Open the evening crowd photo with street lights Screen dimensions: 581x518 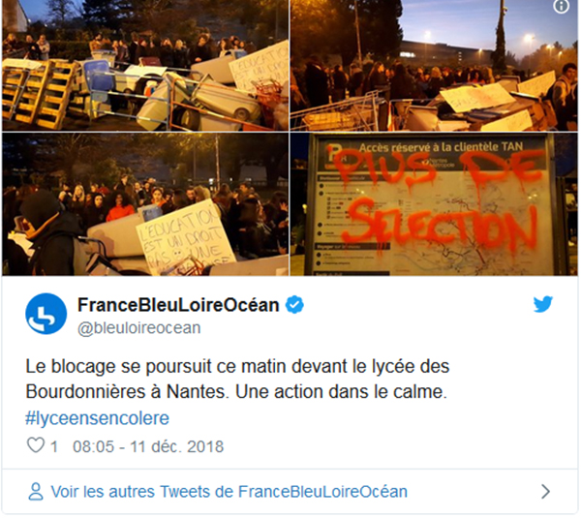click(434, 65)
